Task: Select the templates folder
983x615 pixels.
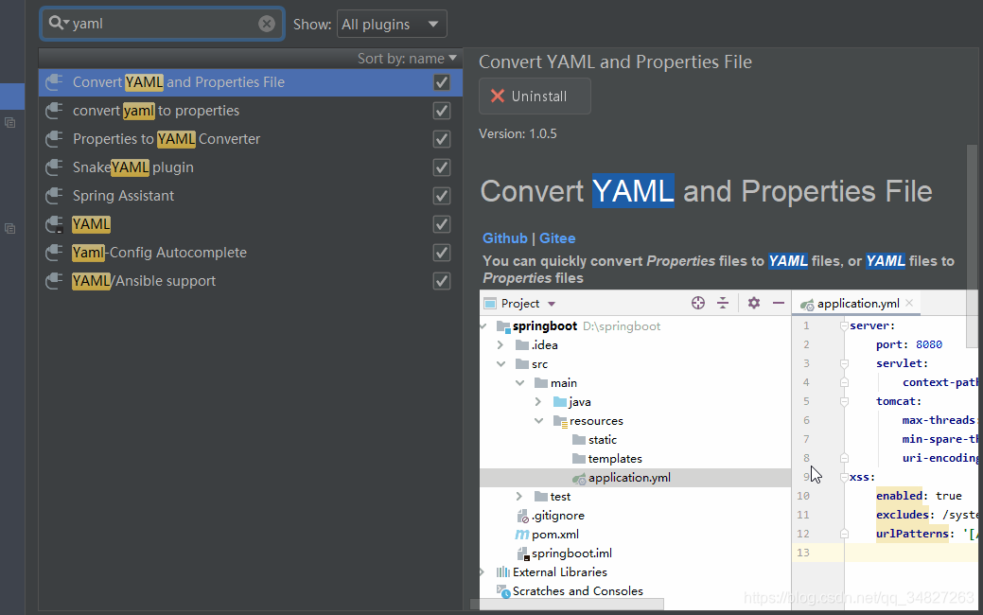Action: click(607, 459)
